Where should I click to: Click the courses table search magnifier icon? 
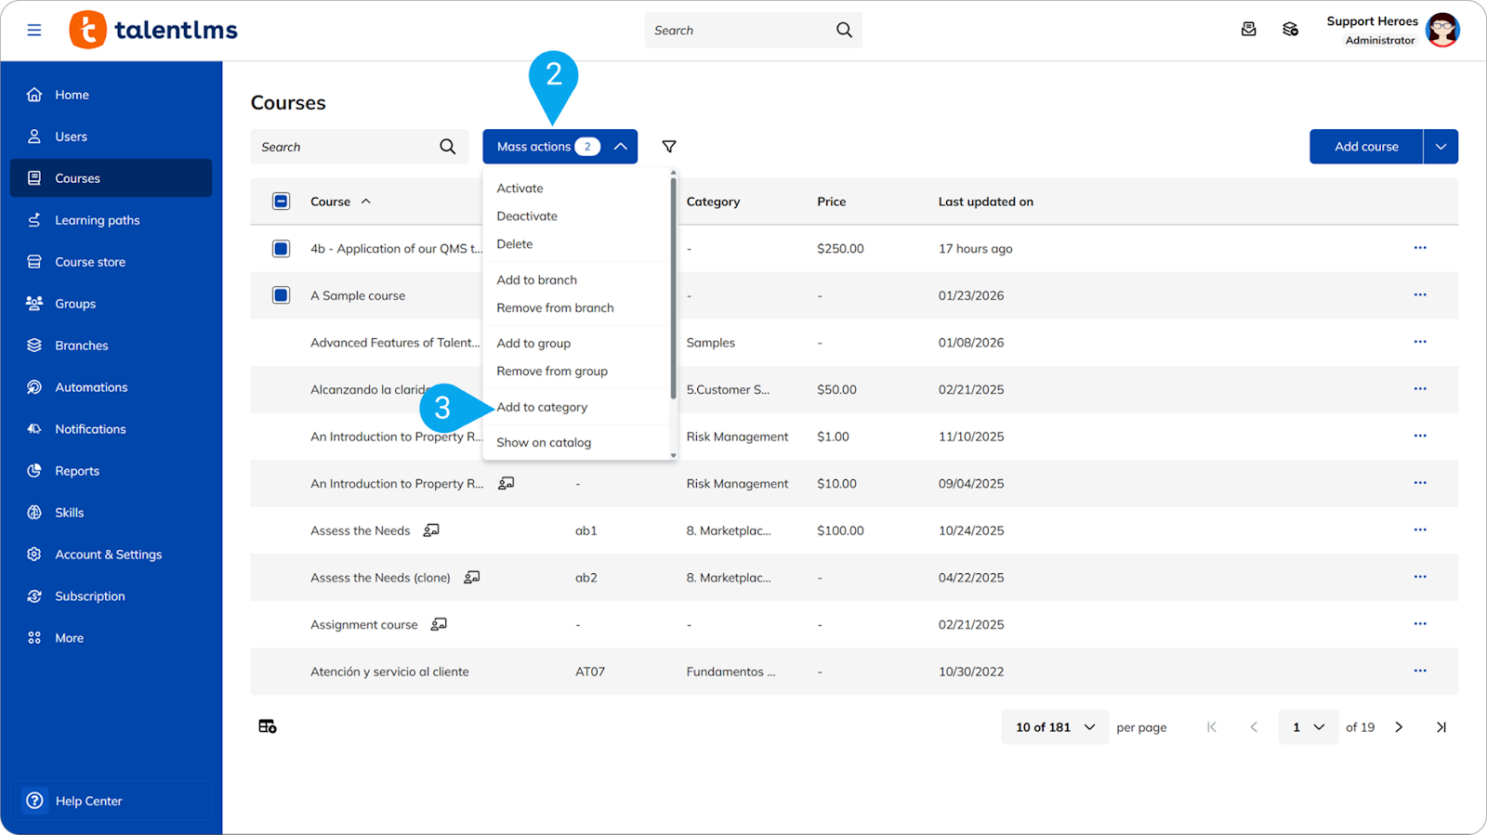(x=447, y=147)
